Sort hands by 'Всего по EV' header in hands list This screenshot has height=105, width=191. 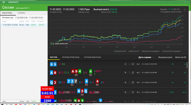(181, 57)
